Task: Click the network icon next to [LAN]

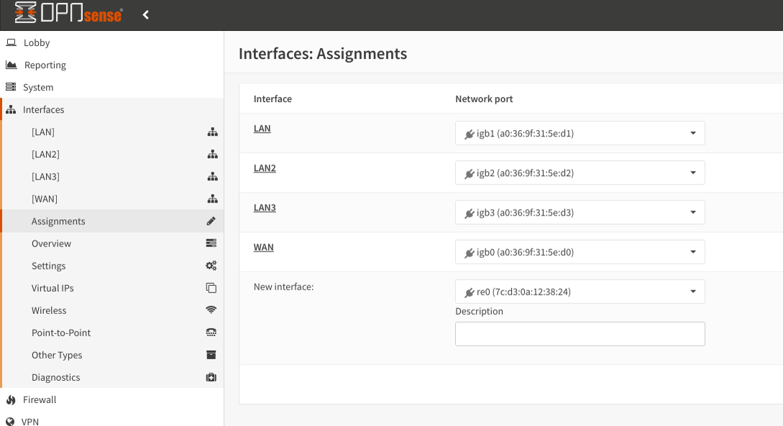Action: [212, 131]
